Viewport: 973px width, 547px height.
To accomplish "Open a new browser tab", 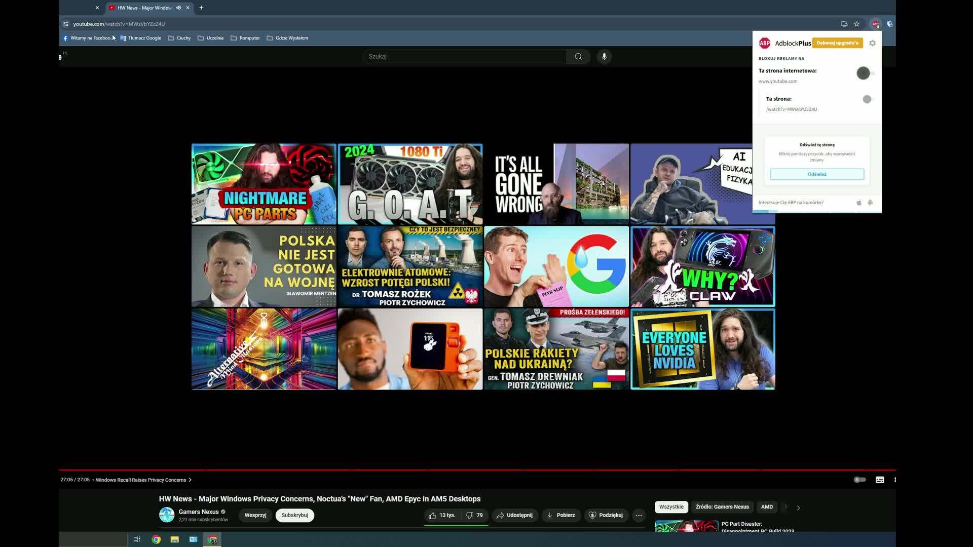I will [201, 8].
